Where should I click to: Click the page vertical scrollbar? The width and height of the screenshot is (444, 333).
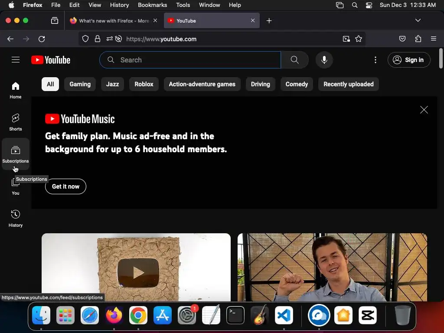coord(441,59)
